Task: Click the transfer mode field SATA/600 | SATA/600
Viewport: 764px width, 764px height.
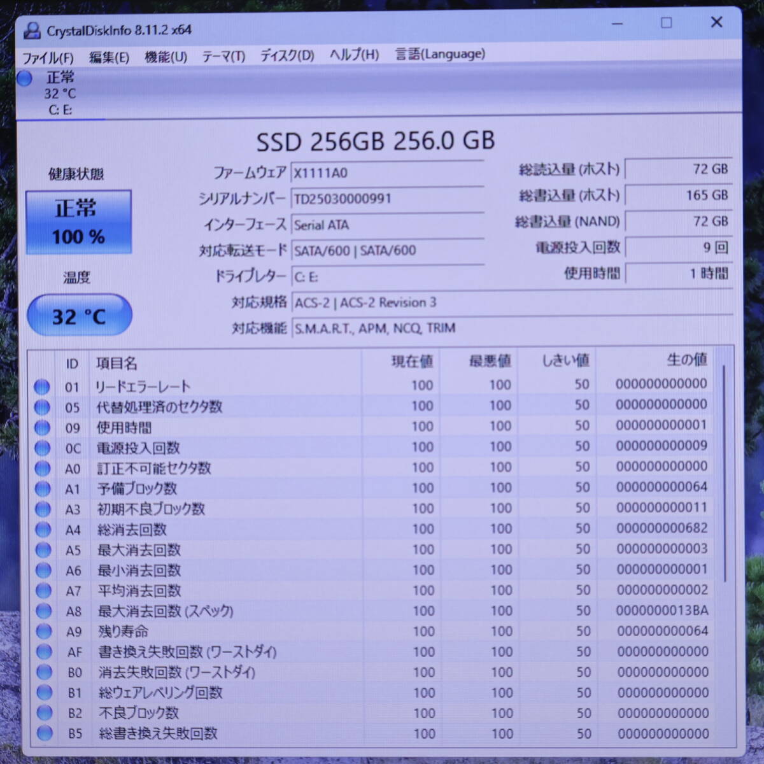Action: (387, 251)
